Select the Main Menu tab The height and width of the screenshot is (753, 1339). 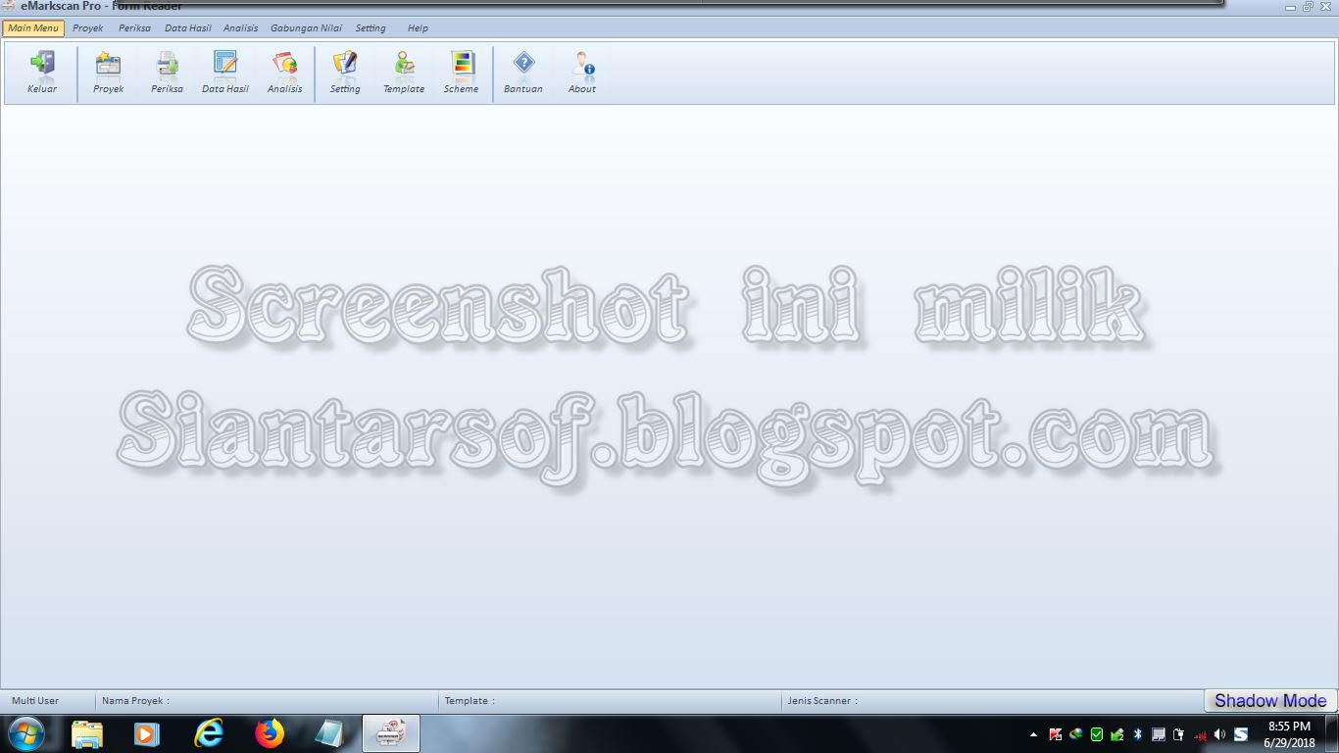[x=33, y=28]
